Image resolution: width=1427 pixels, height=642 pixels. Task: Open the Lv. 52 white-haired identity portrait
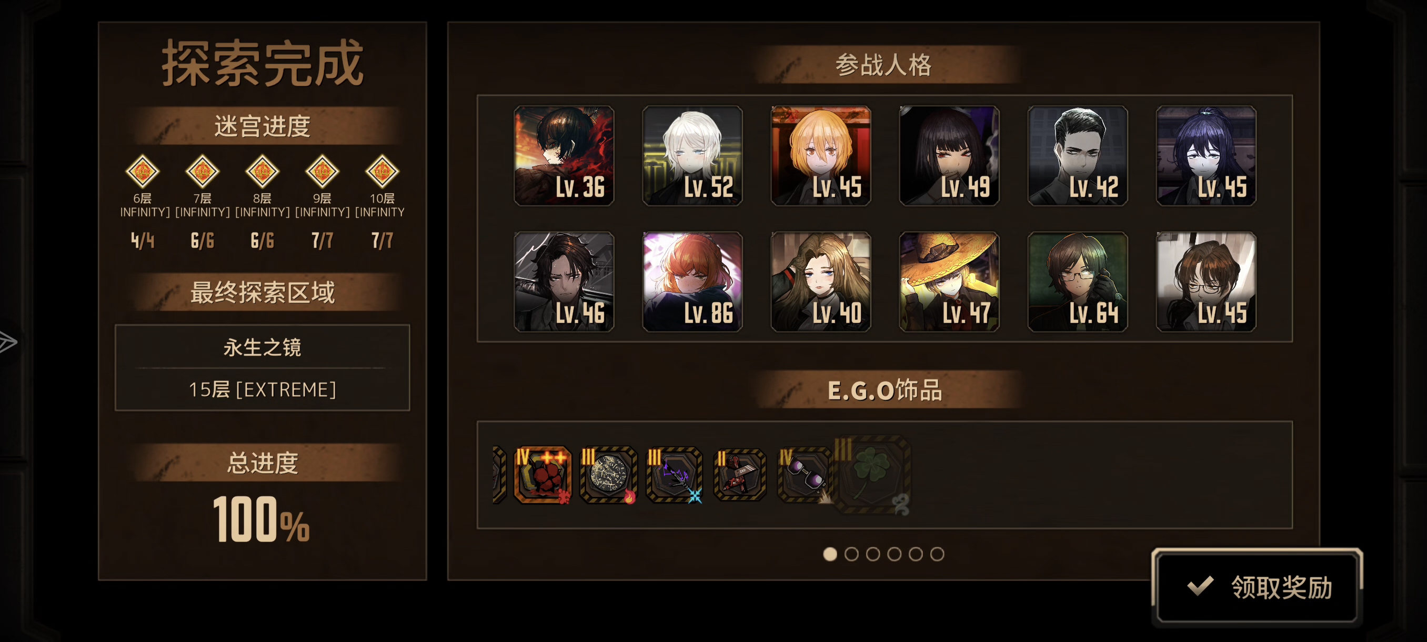tap(692, 156)
